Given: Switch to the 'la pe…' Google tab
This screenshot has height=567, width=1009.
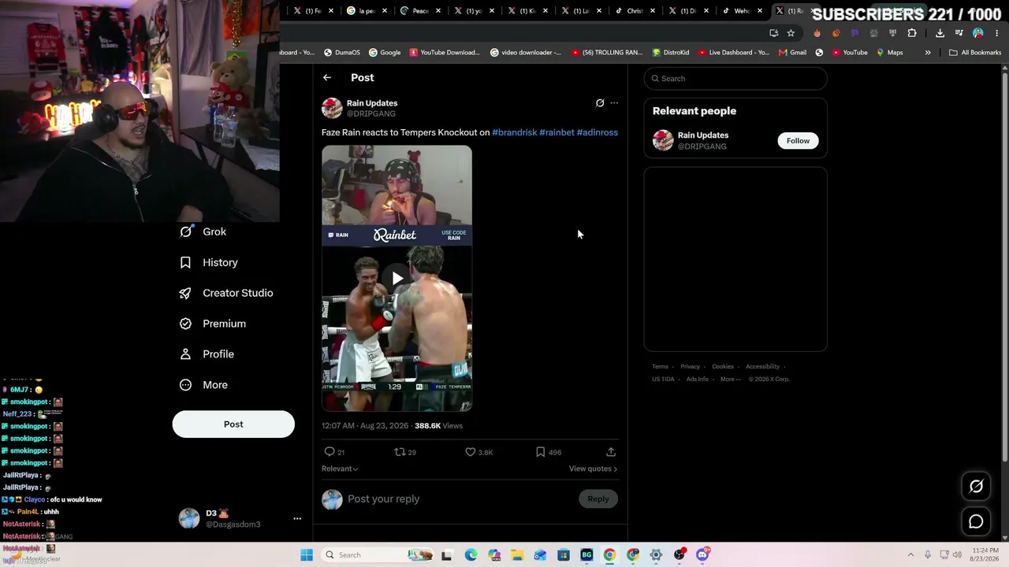Looking at the screenshot, I should click(x=367, y=11).
